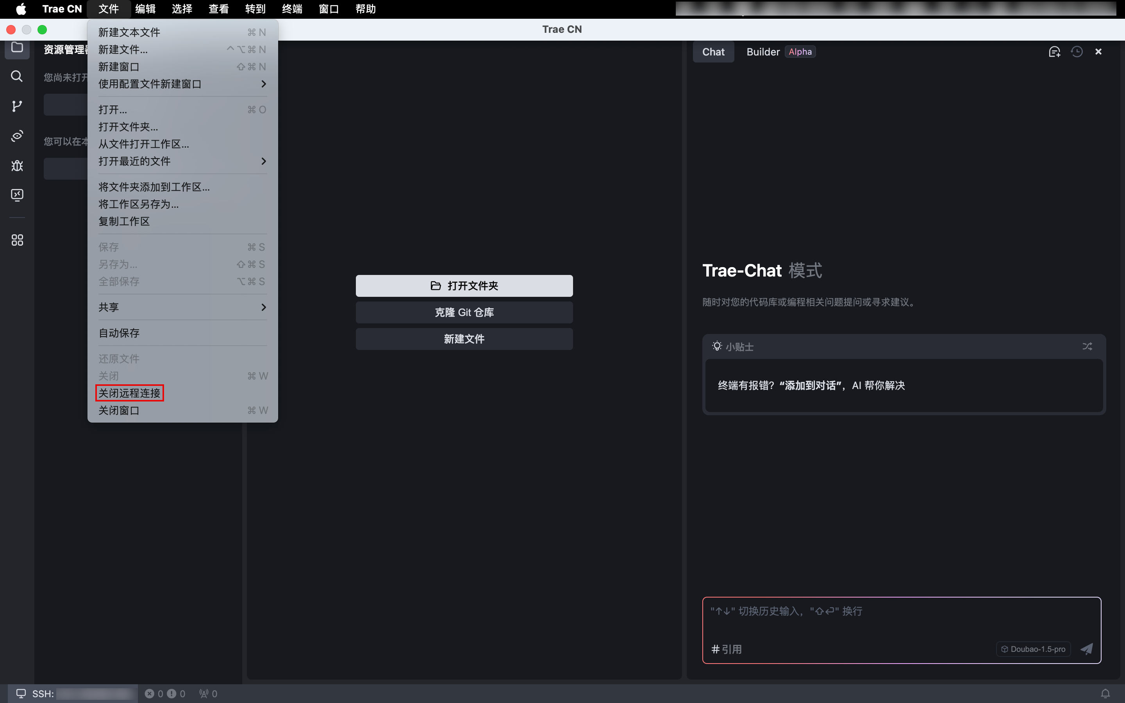The image size is (1125, 703).
Task: Select 关闭远程连接 menu entry
Action: [129, 393]
